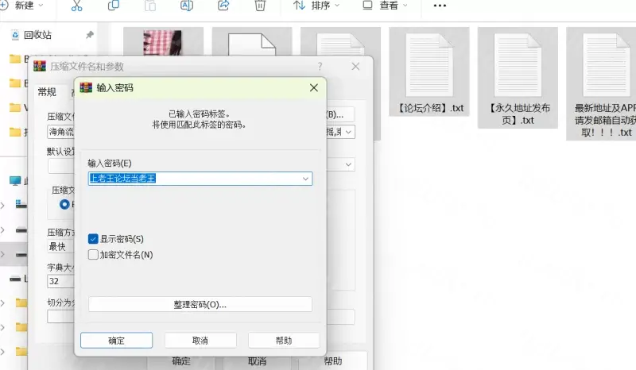The width and height of the screenshot is (636, 370).
Task: Click the Rename icon in toolbar
Action: pos(187,6)
